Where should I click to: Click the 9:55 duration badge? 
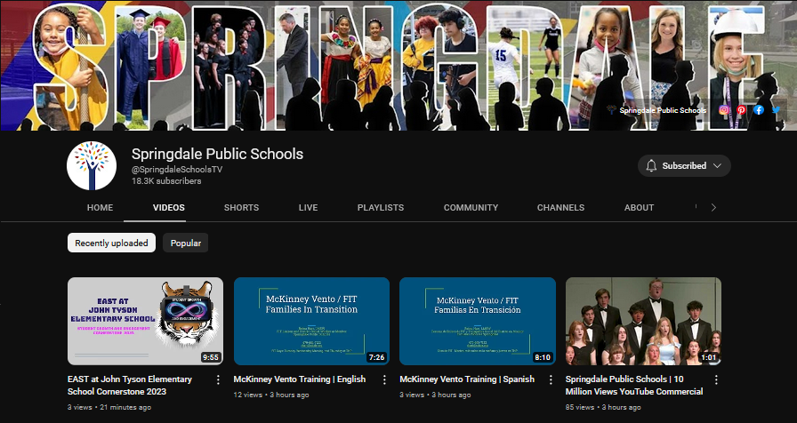(x=211, y=357)
